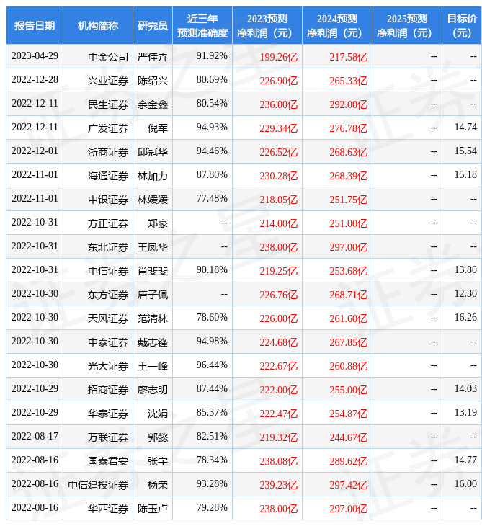The height and width of the screenshot is (526, 482).
Task: Click target price 12.30
Action: [465, 294]
